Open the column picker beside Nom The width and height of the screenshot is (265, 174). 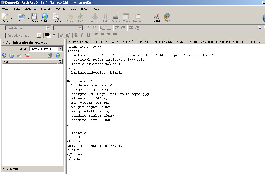coord(60,62)
